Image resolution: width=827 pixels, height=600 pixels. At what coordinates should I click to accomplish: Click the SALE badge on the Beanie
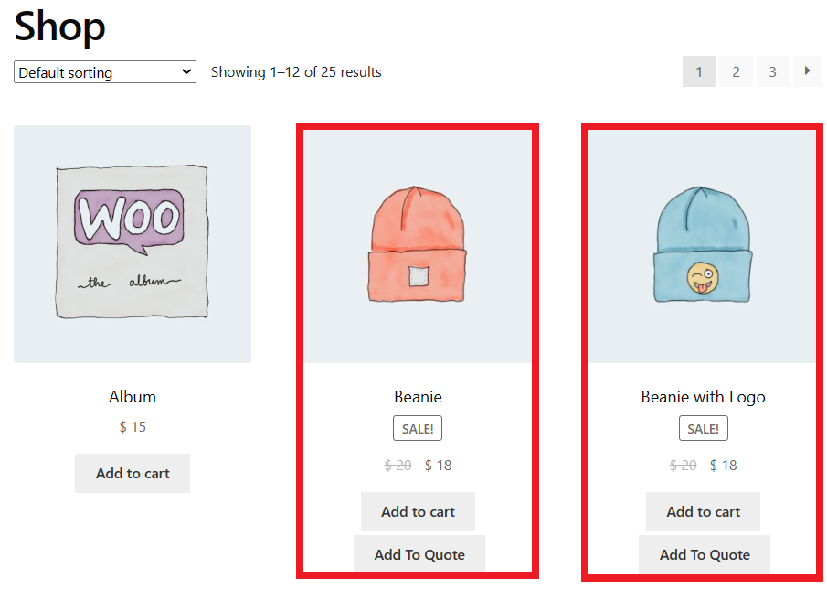pos(417,427)
